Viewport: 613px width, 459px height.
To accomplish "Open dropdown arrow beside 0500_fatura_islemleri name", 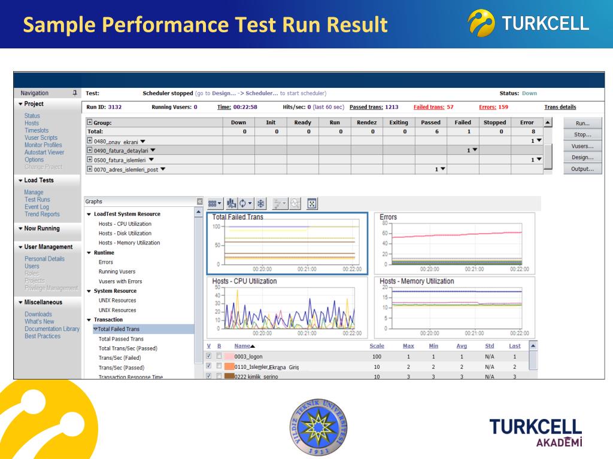I will 151,160.
